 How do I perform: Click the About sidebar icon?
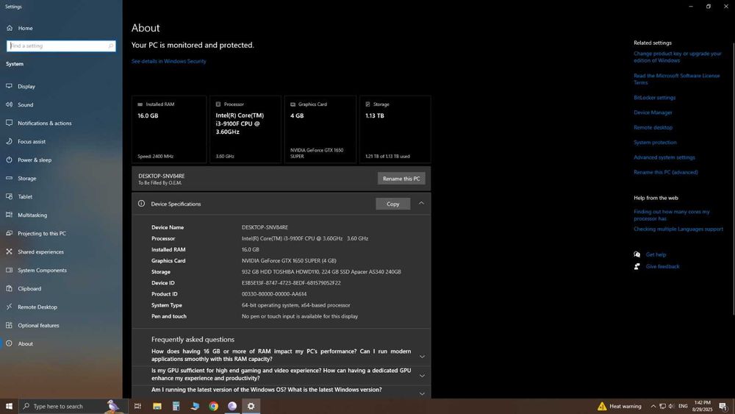9,343
